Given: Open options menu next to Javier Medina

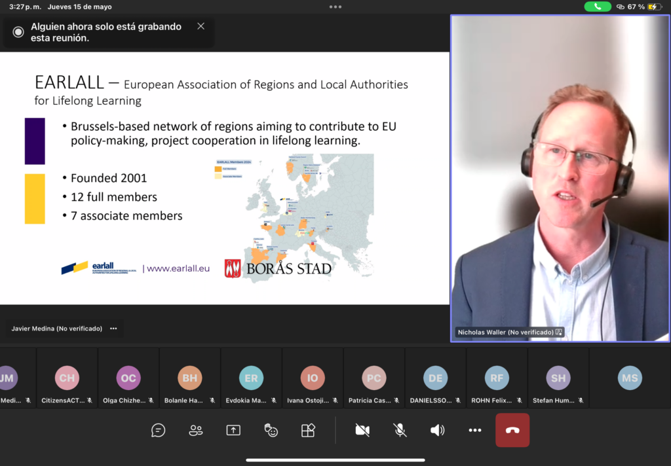Looking at the screenshot, I should point(113,329).
